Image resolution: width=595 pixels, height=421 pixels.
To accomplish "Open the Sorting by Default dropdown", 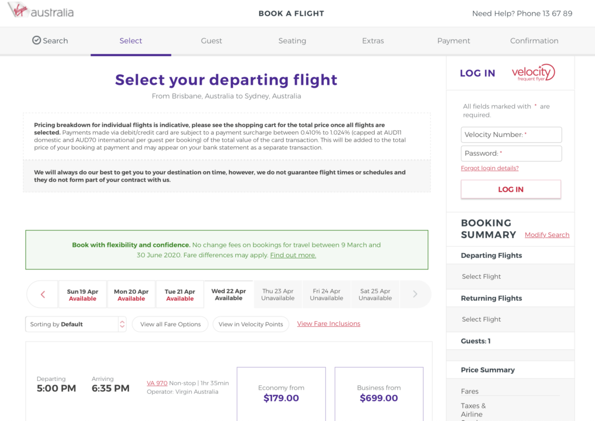I will (76, 324).
